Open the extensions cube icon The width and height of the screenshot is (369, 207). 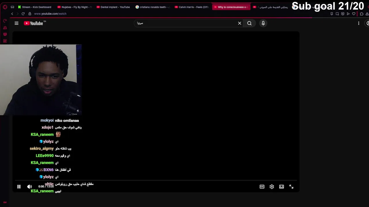pos(362,14)
